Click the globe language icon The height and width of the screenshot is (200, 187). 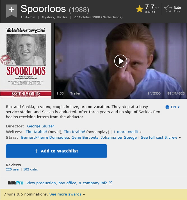(x=167, y=107)
